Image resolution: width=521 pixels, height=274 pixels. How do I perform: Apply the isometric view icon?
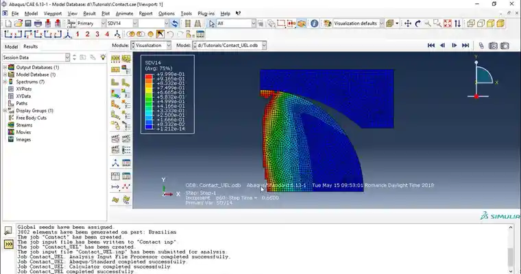(68, 34)
